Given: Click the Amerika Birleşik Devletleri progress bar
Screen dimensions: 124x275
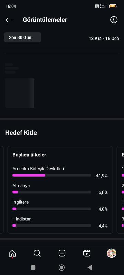Looking at the screenshot, I should (52, 175).
